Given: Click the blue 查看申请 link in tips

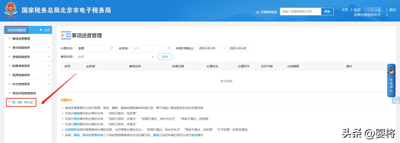Looking at the screenshot, I should tap(97, 135).
